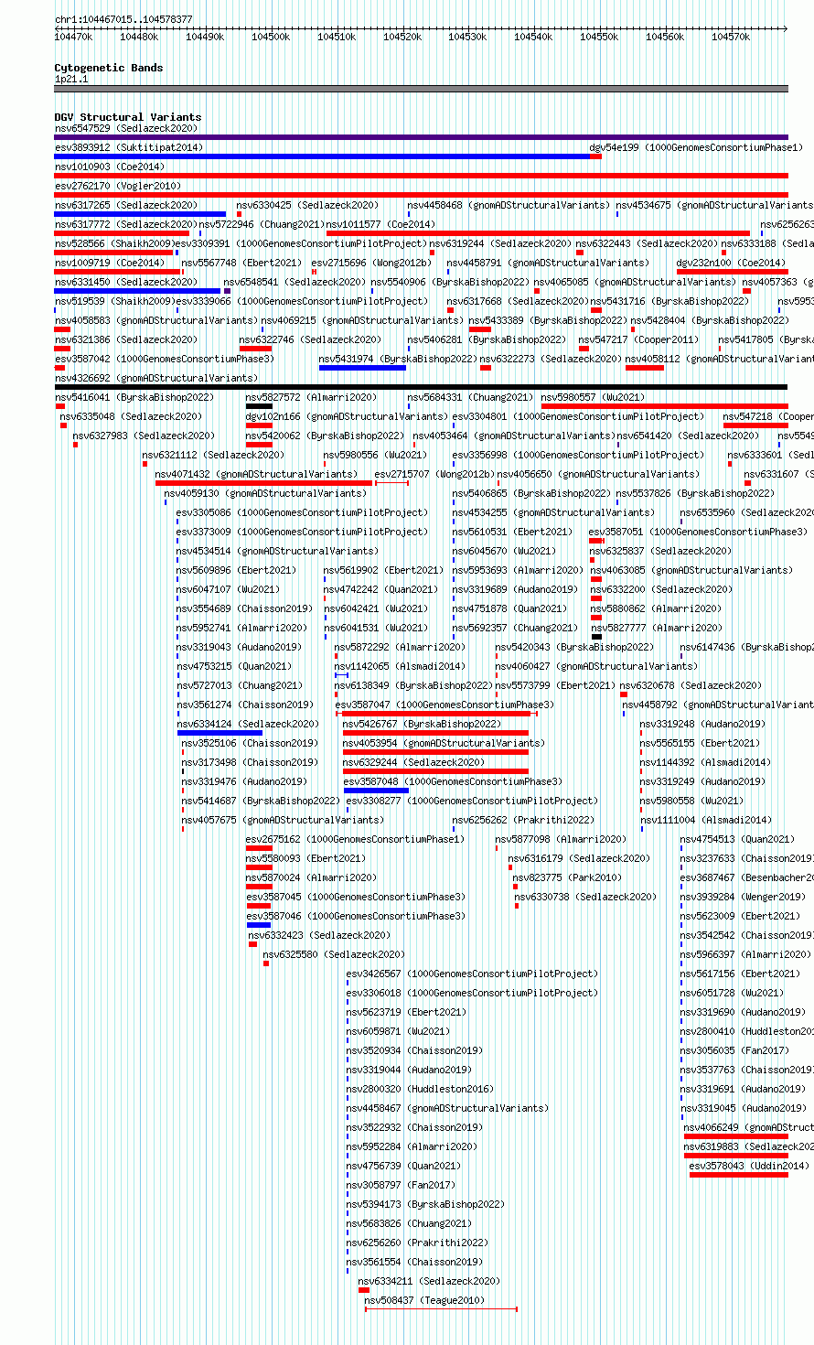Click the nsv5540906 (ByrskaBishop2022) label
Viewport: 814px width, 1345px height.
point(450,283)
